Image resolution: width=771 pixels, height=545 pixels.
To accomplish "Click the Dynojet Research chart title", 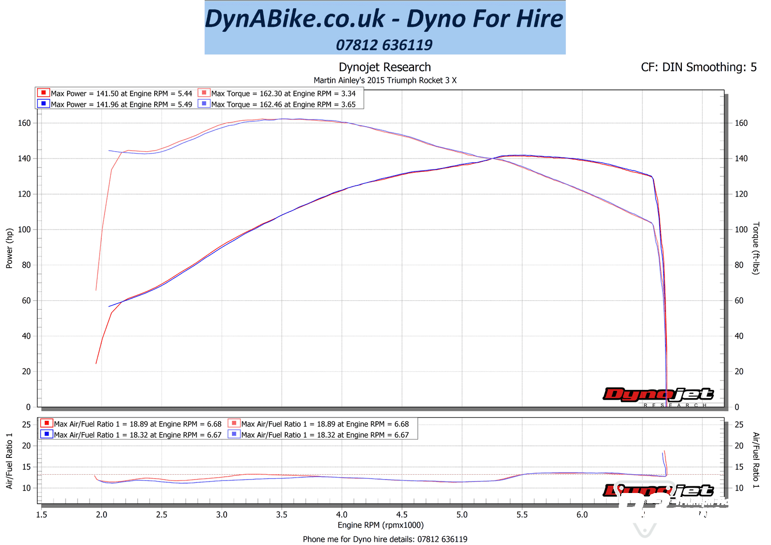I will [385, 67].
